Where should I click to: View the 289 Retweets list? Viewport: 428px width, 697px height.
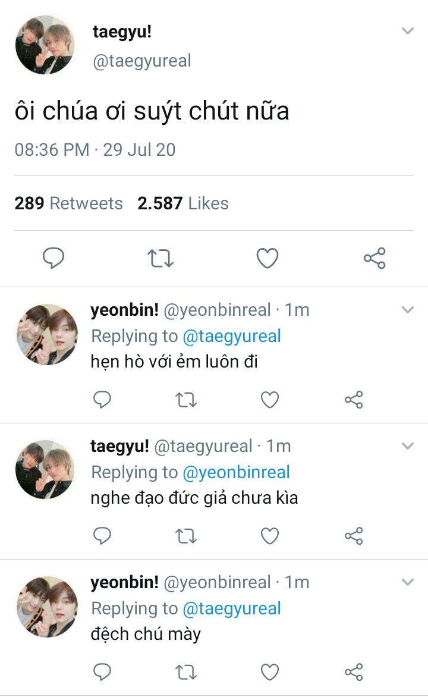tap(68, 203)
